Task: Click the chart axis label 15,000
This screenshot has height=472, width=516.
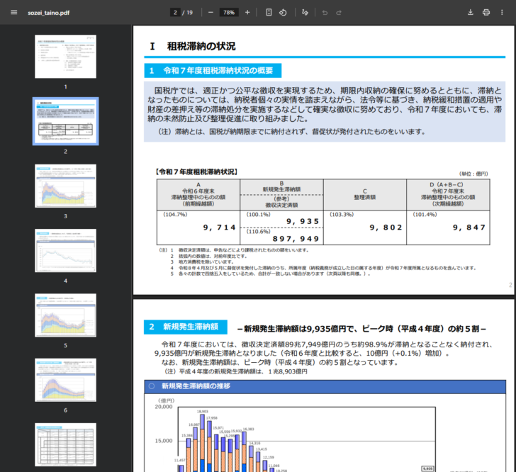Action: coord(164,441)
